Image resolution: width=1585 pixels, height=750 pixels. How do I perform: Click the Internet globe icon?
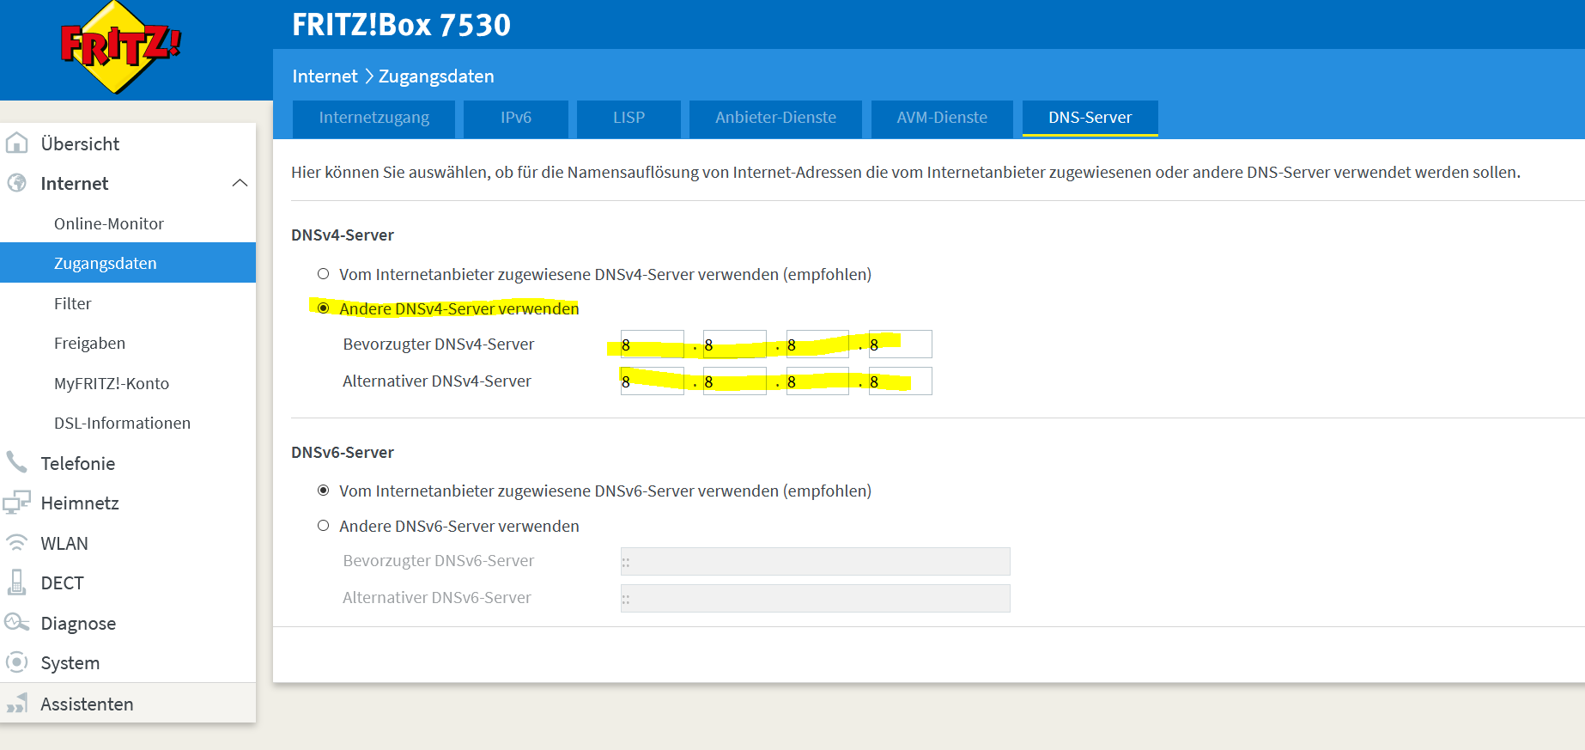[x=16, y=182]
